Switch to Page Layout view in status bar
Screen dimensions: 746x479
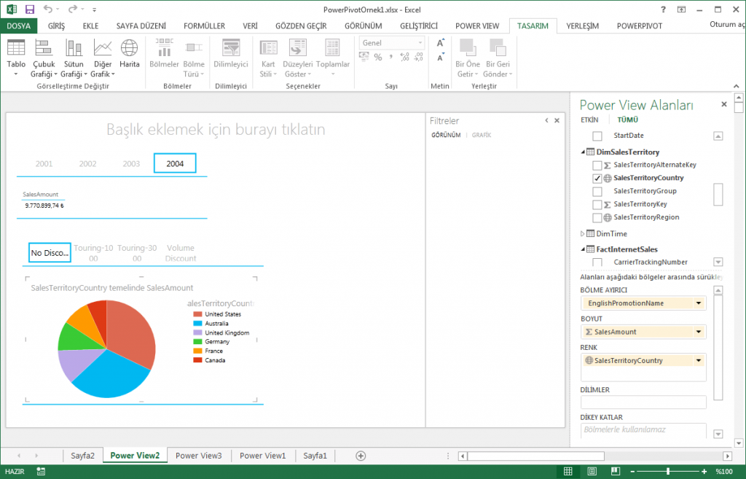coord(592,472)
